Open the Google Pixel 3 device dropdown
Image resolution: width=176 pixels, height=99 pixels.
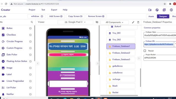point(75,22)
